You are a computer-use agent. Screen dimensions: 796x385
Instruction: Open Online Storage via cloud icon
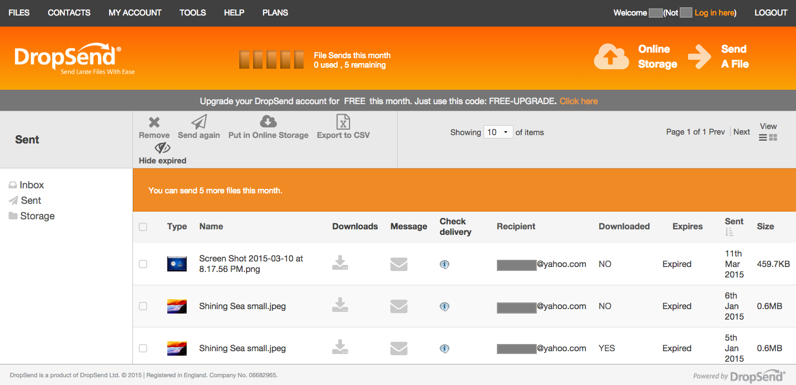tap(611, 57)
